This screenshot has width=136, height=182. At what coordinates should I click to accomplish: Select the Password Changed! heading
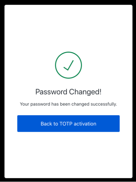click(x=68, y=92)
